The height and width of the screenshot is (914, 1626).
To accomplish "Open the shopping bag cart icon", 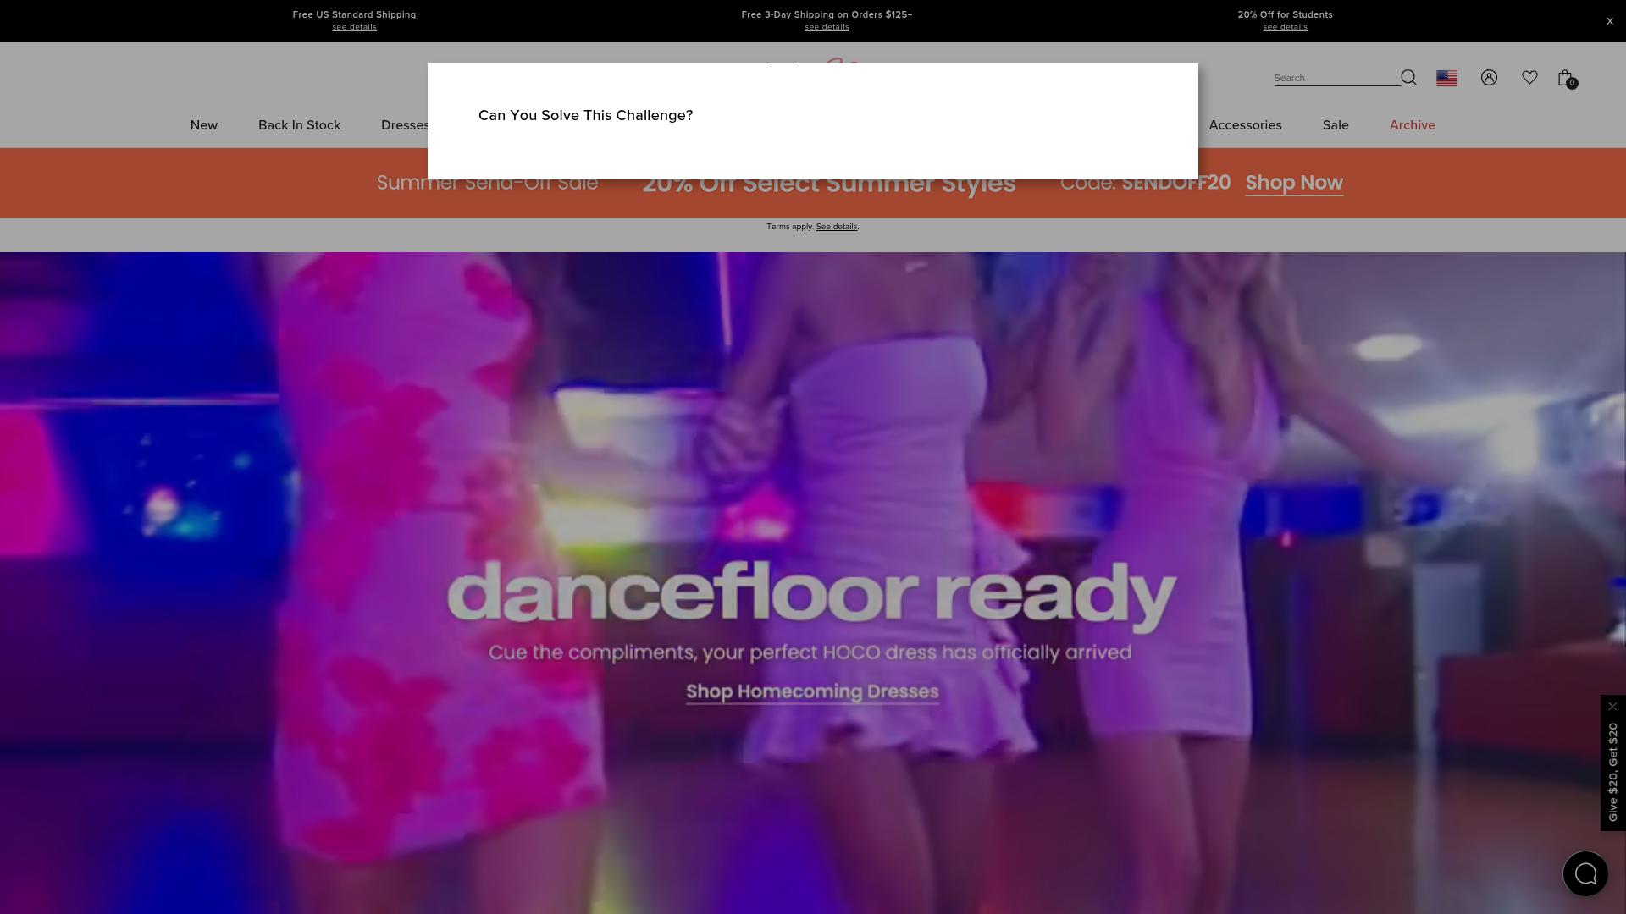I will point(1567,79).
